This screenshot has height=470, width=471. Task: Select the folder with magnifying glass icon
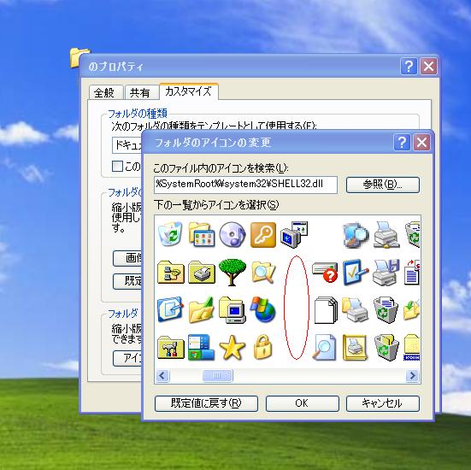click(x=263, y=272)
